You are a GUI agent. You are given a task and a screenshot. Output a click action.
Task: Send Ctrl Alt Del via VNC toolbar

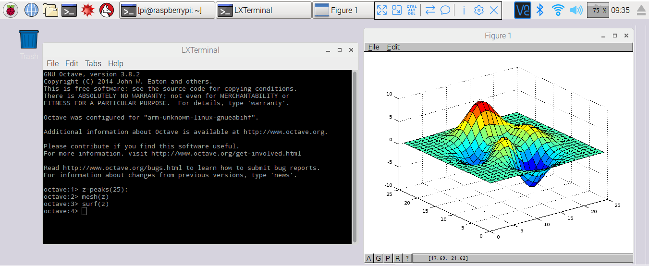pyautogui.click(x=412, y=10)
